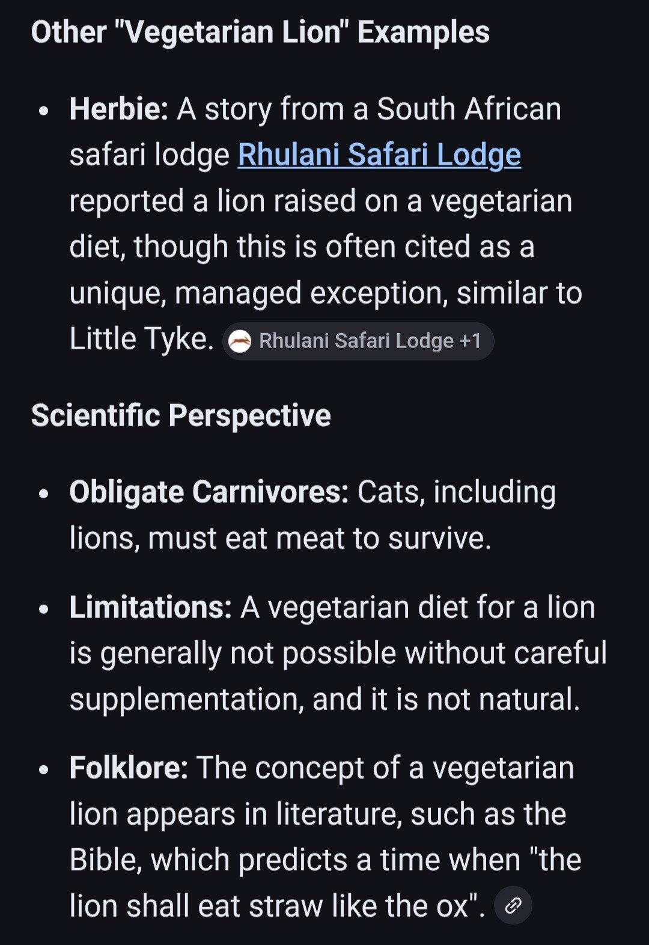
Task: Click the Scientific Perspective heading
Action: (x=181, y=415)
